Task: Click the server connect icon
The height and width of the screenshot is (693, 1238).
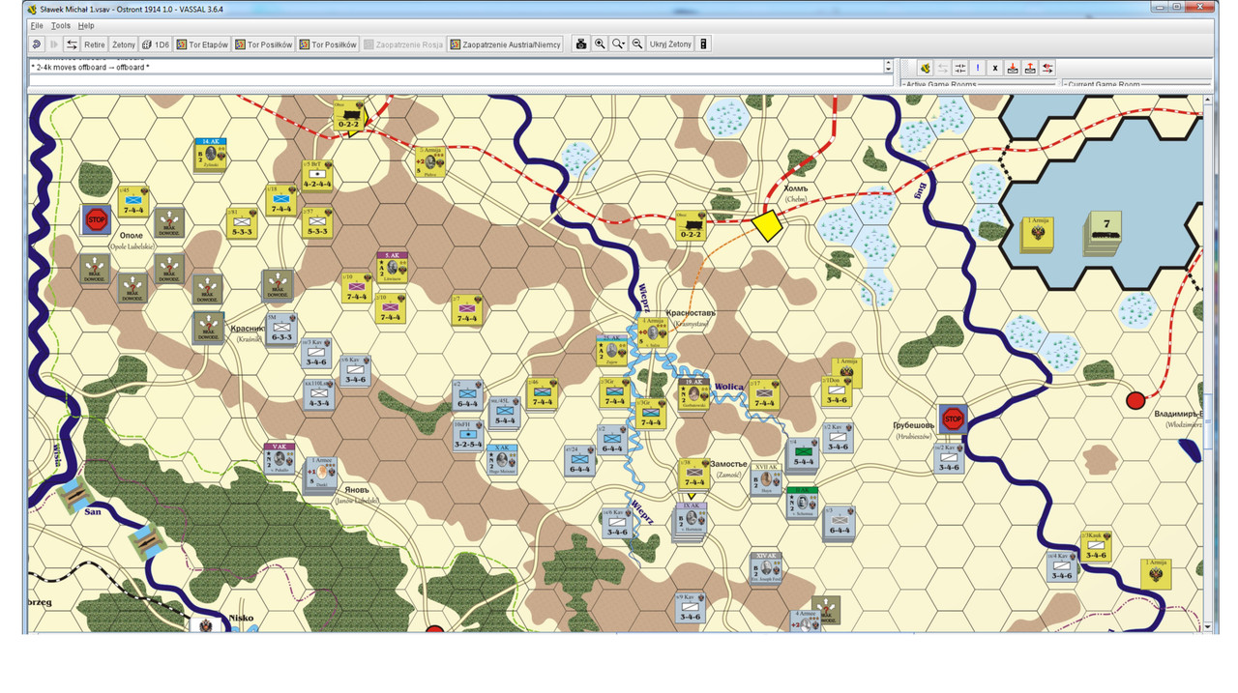Action: 926,68
